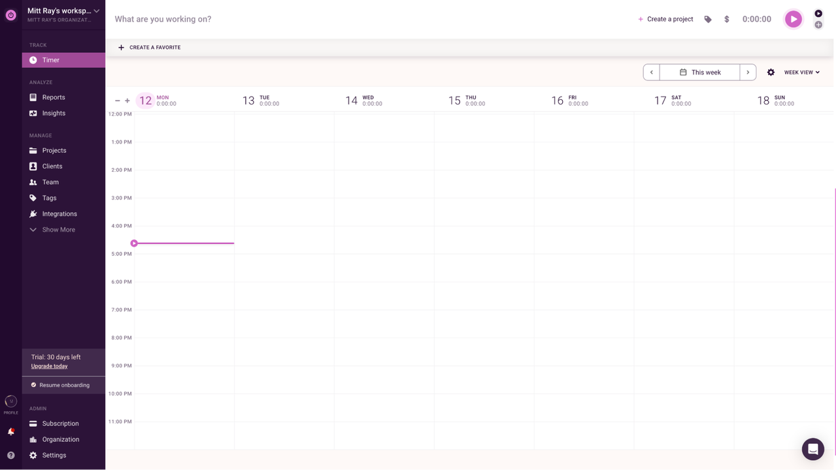Open the Week View dropdown
The image size is (836, 470).
(801, 72)
